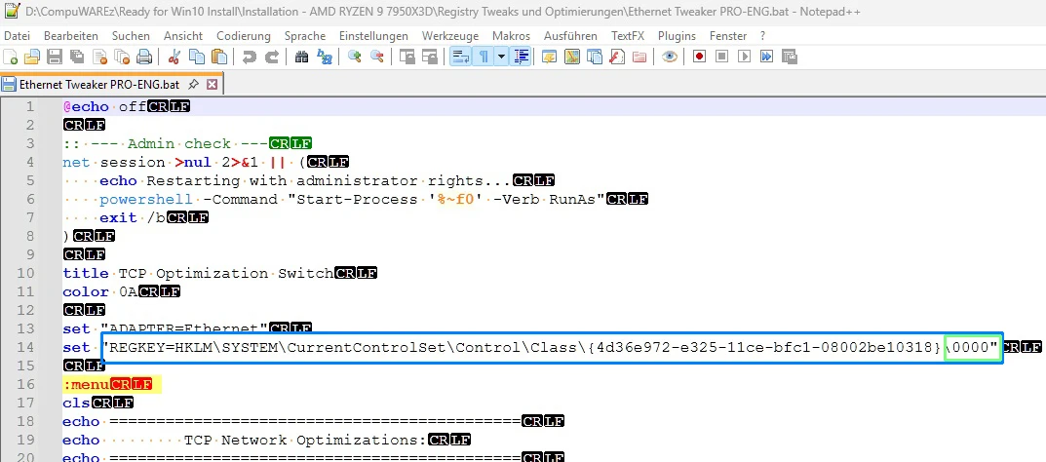Screen dimensions: 1046x462
Task: Click line number 10 in the margin
Action: pyautogui.click(x=30, y=274)
